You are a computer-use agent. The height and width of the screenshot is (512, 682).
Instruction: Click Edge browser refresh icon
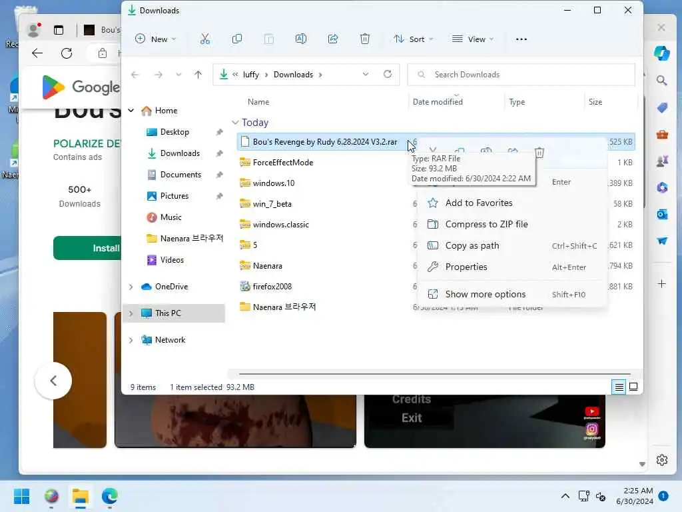click(67, 53)
